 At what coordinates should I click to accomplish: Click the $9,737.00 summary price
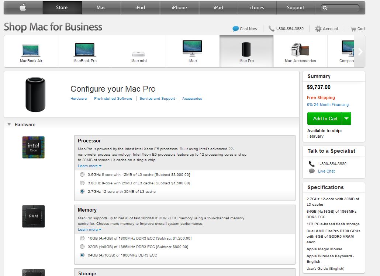(319, 87)
